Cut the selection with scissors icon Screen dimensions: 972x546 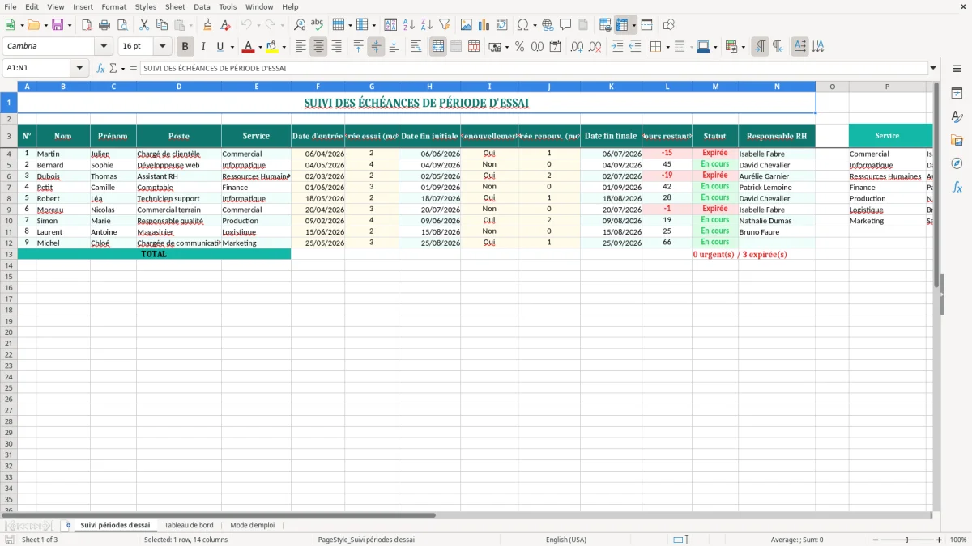[143, 25]
